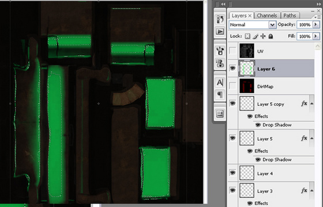Hide Layer 3 with its eye icon
This screenshot has width=323, height=207.
[x=232, y=190]
